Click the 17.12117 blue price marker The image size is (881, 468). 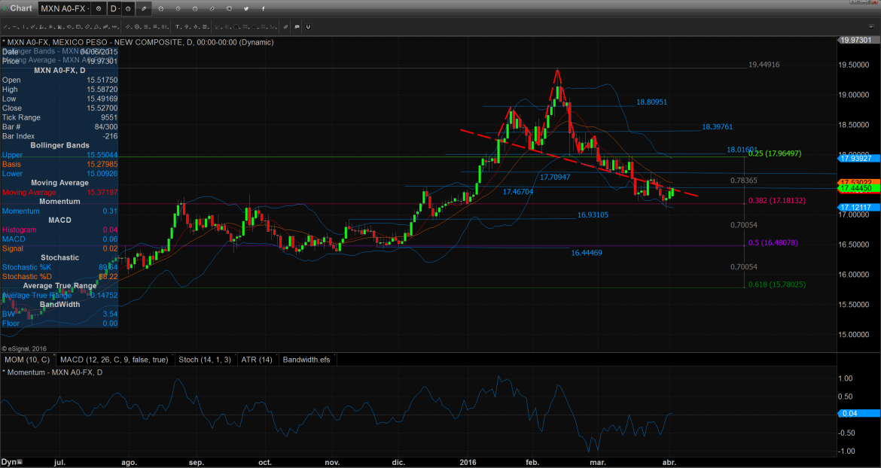coord(859,208)
